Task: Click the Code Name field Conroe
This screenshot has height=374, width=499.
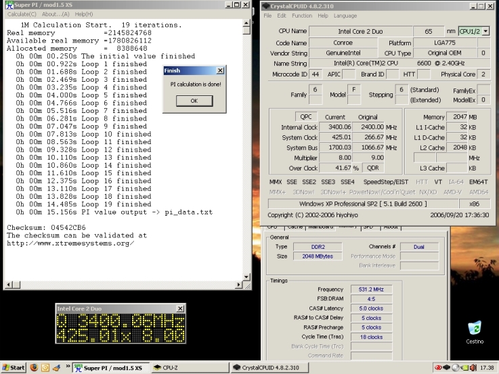Action: [x=343, y=43]
